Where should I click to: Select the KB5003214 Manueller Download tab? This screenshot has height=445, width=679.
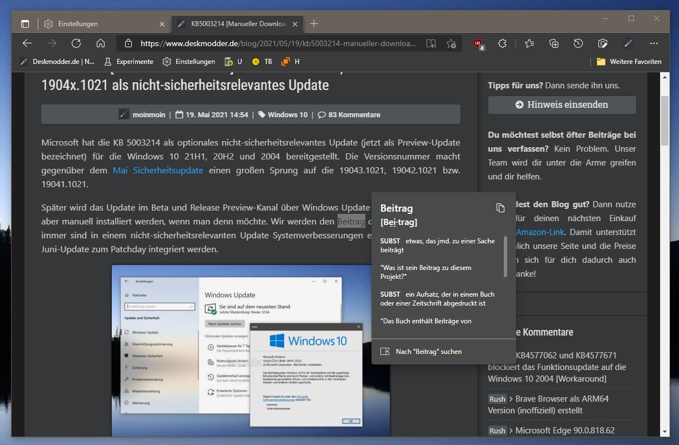coord(237,24)
